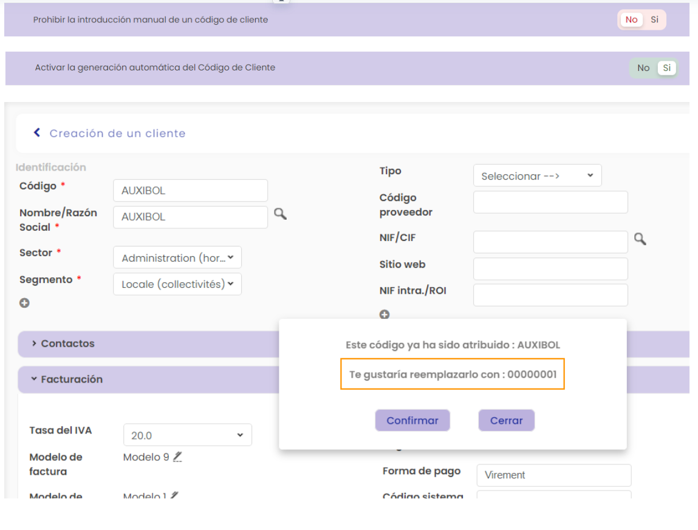Enable automatic client code generation with Si

point(666,68)
